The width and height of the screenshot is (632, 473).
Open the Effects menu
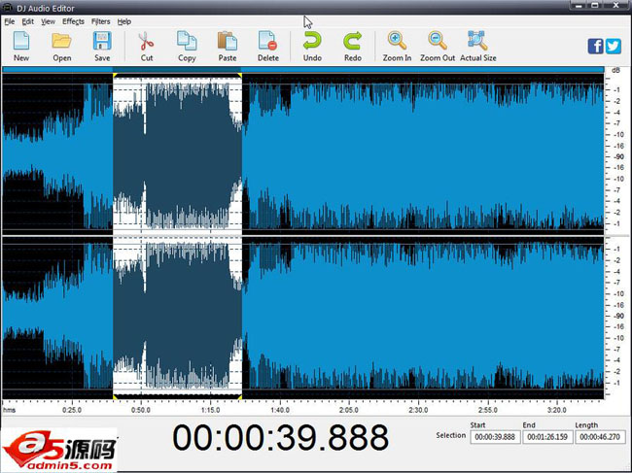[x=73, y=21]
